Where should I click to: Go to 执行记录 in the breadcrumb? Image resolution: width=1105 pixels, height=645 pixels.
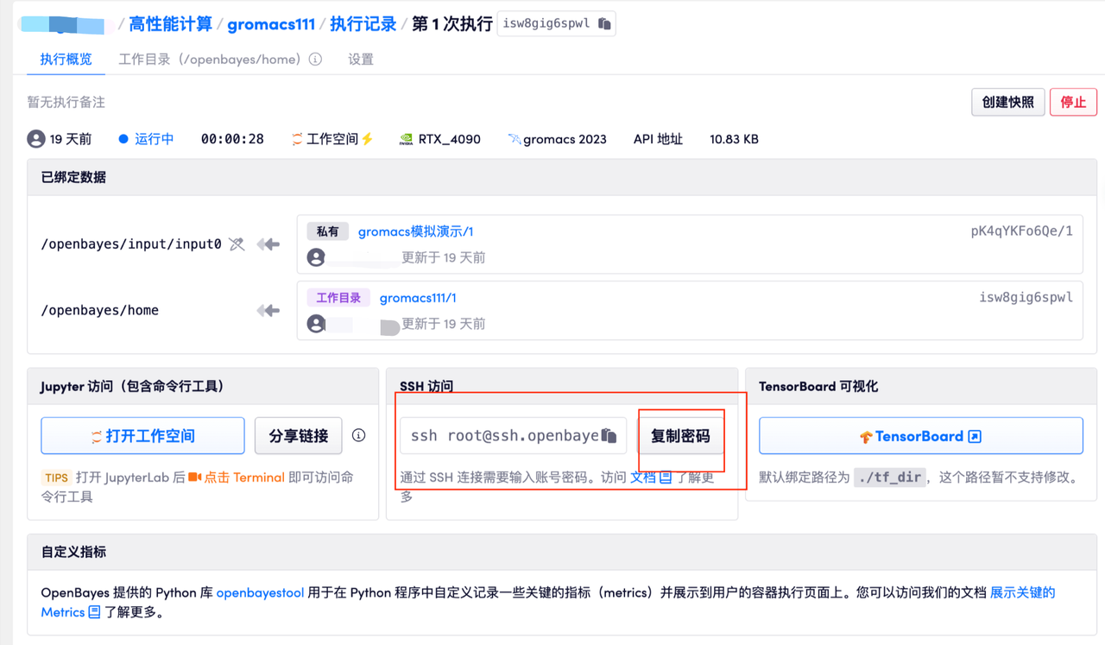click(x=363, y=24)
